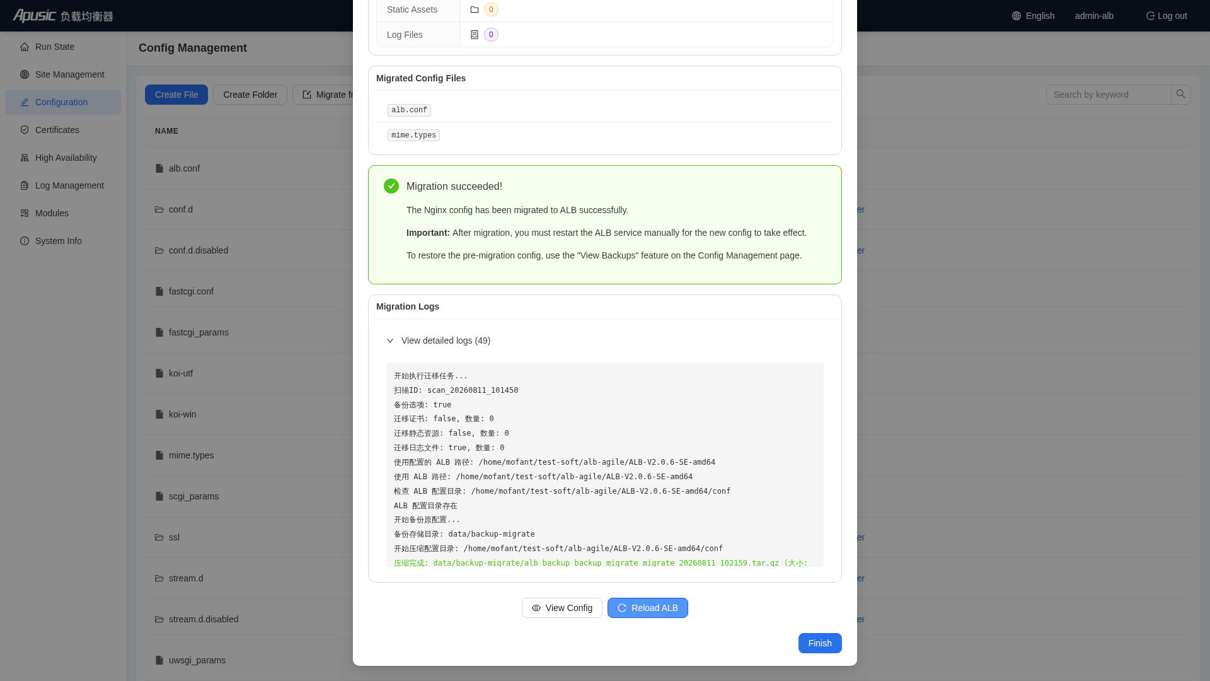The image size is (1210, 681).
Task: Click the search magnifier icon
Action: pos(1181,95)
